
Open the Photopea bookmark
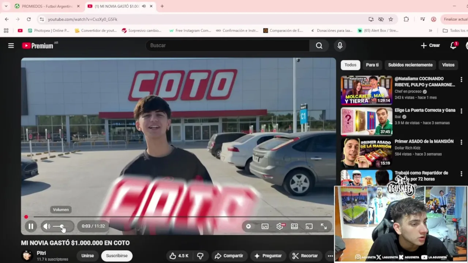click(x=48, y=31)
